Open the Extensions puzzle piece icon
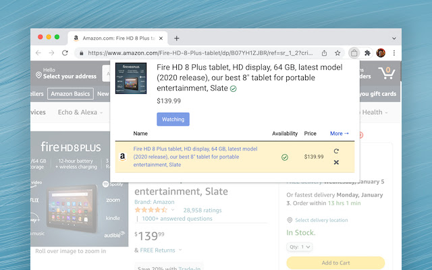This screenshot has height=270, width=432. [367, 53]
